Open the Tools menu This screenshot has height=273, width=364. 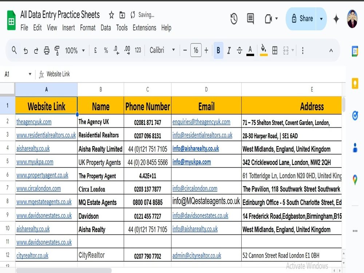122,28
